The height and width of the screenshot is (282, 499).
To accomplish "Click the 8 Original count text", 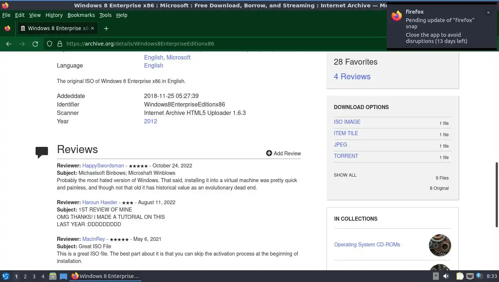I will point(439,188).
